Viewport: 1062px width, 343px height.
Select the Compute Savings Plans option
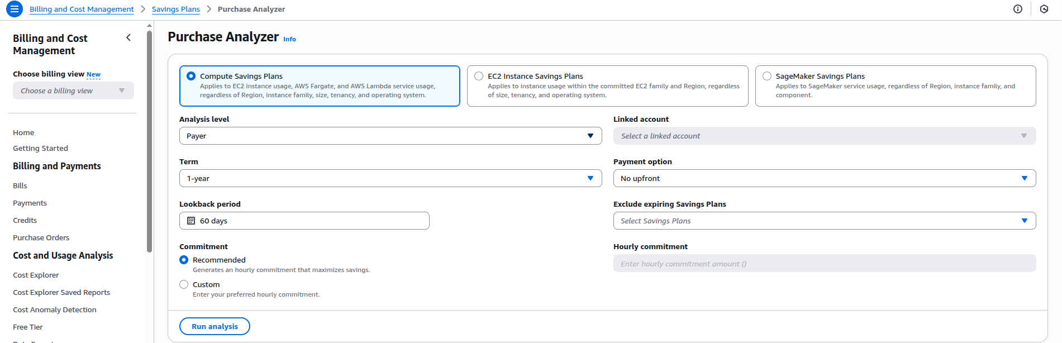191,76
